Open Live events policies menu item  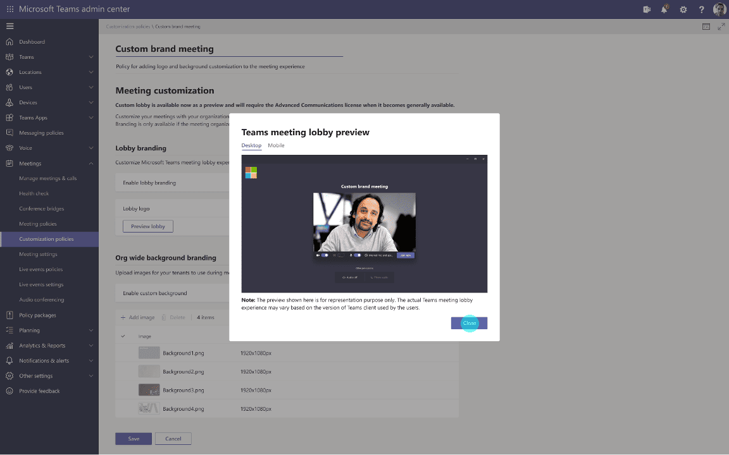tap(40, 269)
